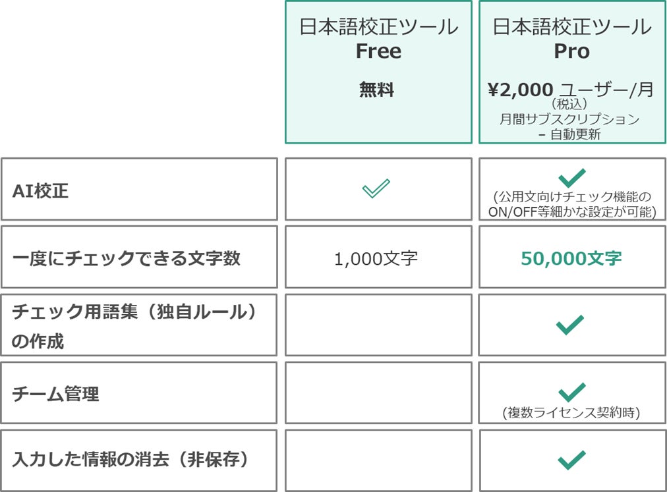Image resolution: width=667 pixels, height=492 pixels.
Task: Click the AI校正 feature label
Action: coord(40,191)
